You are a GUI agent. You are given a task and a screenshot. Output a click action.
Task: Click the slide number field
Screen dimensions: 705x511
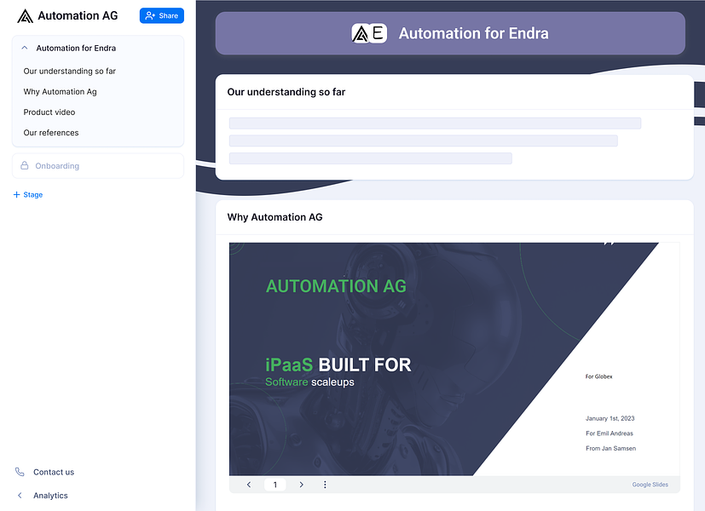pos(275,485)
